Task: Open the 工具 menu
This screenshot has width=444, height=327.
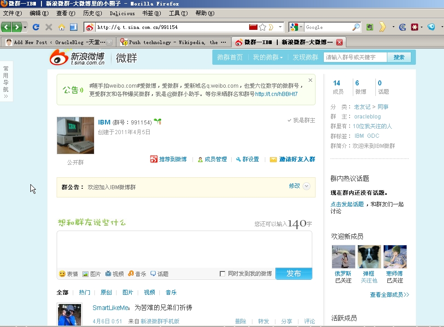Action: (178, 13)
